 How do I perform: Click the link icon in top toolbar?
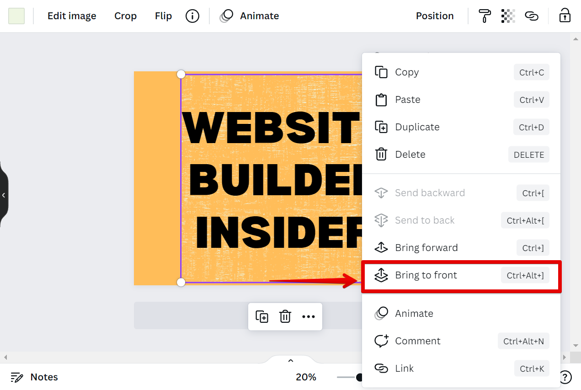pyautogui.click(x=531, y=16)
